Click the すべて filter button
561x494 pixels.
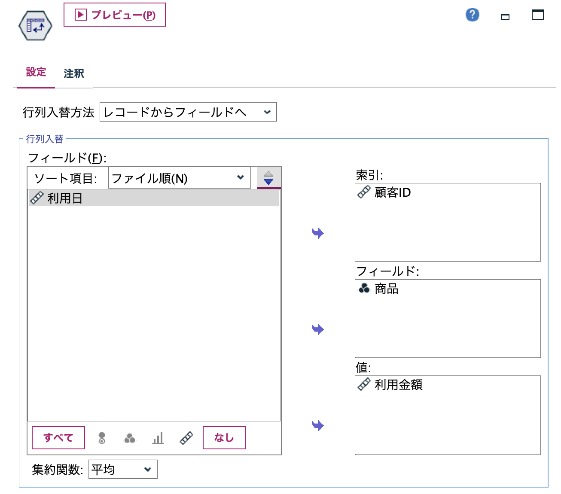[x=58, y=437]
